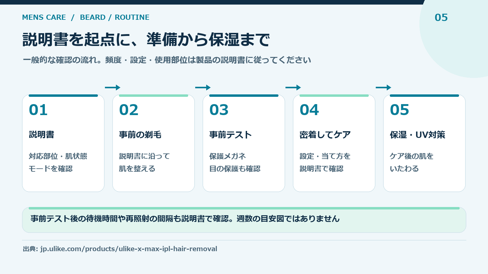Viewport: 488px width, 274px height.
Task: Click the text いたわる
Action: coord(404,169)
